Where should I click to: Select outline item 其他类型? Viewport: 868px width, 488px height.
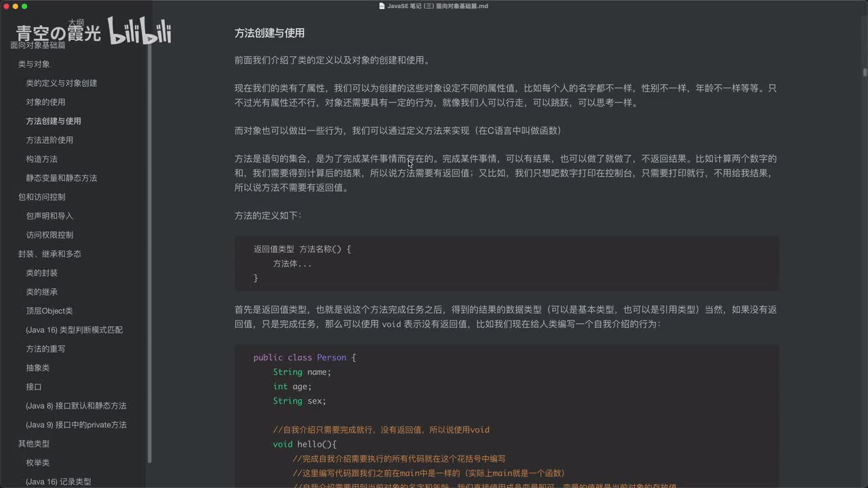coord(34,444)
